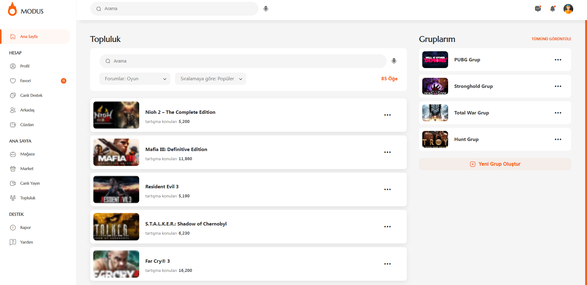587x285 pixels.
Task: Click the Resident Evil 3 cover thumbnail
Action: coord(116,189)
